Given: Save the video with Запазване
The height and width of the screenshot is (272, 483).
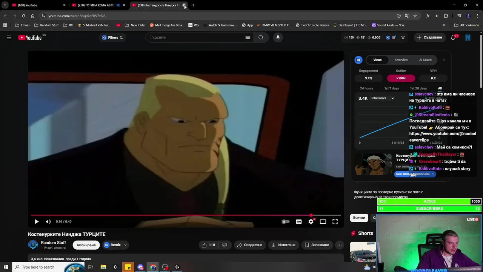Looking at the screenshot, I should pyautogui.click(x=317, y=245).
